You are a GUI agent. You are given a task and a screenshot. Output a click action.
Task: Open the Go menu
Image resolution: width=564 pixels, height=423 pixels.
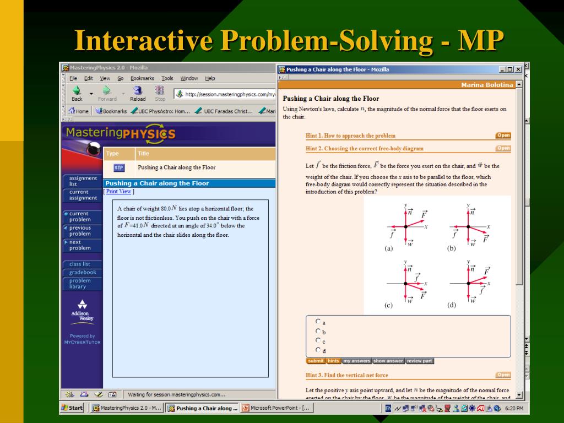pos(121,78)
